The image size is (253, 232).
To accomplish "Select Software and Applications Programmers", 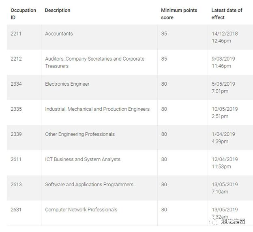I will pos(89,184).
